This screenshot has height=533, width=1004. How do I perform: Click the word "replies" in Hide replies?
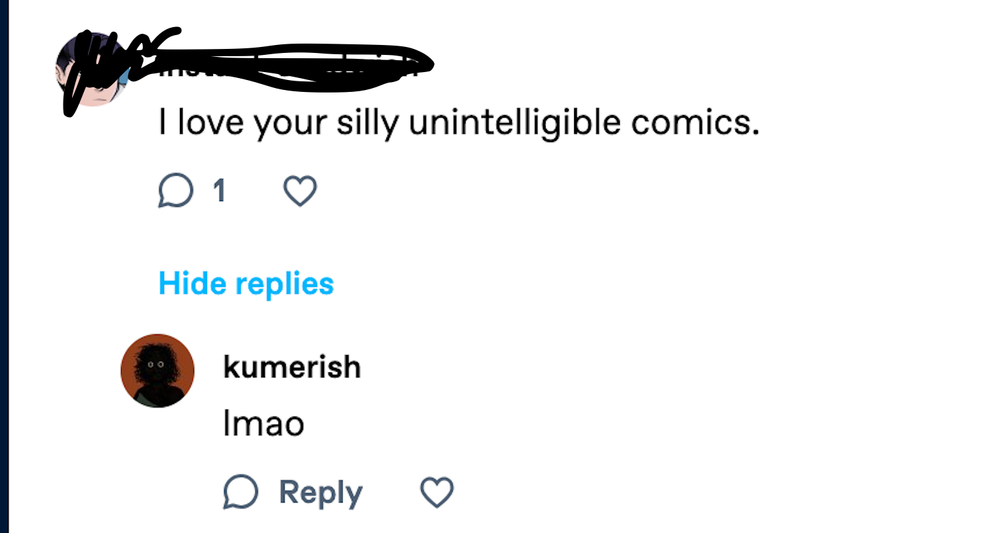point(284,284)
